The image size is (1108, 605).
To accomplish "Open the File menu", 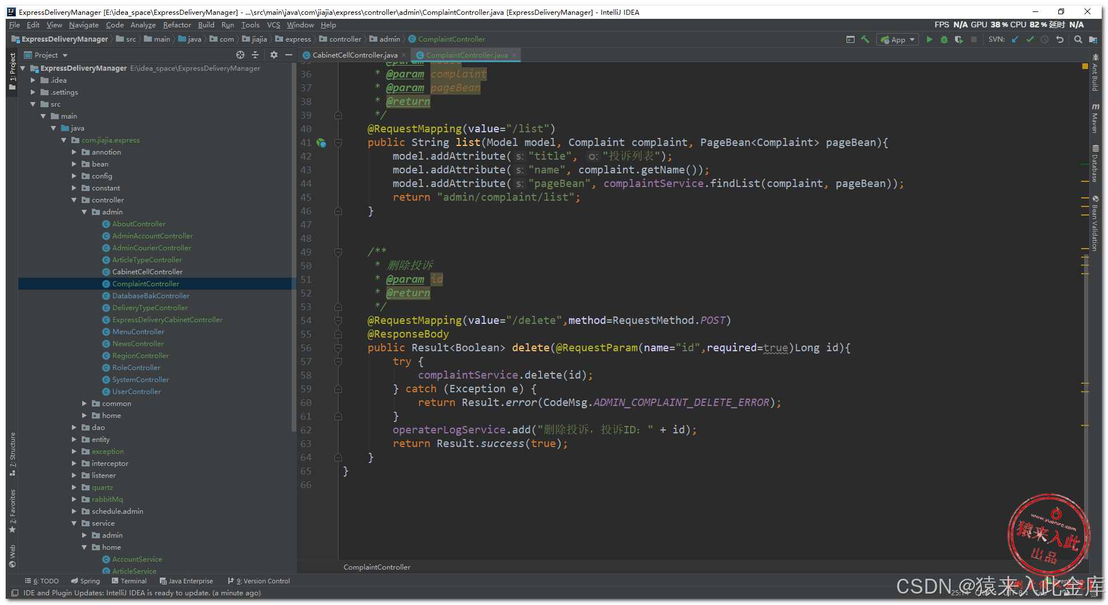I will tap(14, 25).
